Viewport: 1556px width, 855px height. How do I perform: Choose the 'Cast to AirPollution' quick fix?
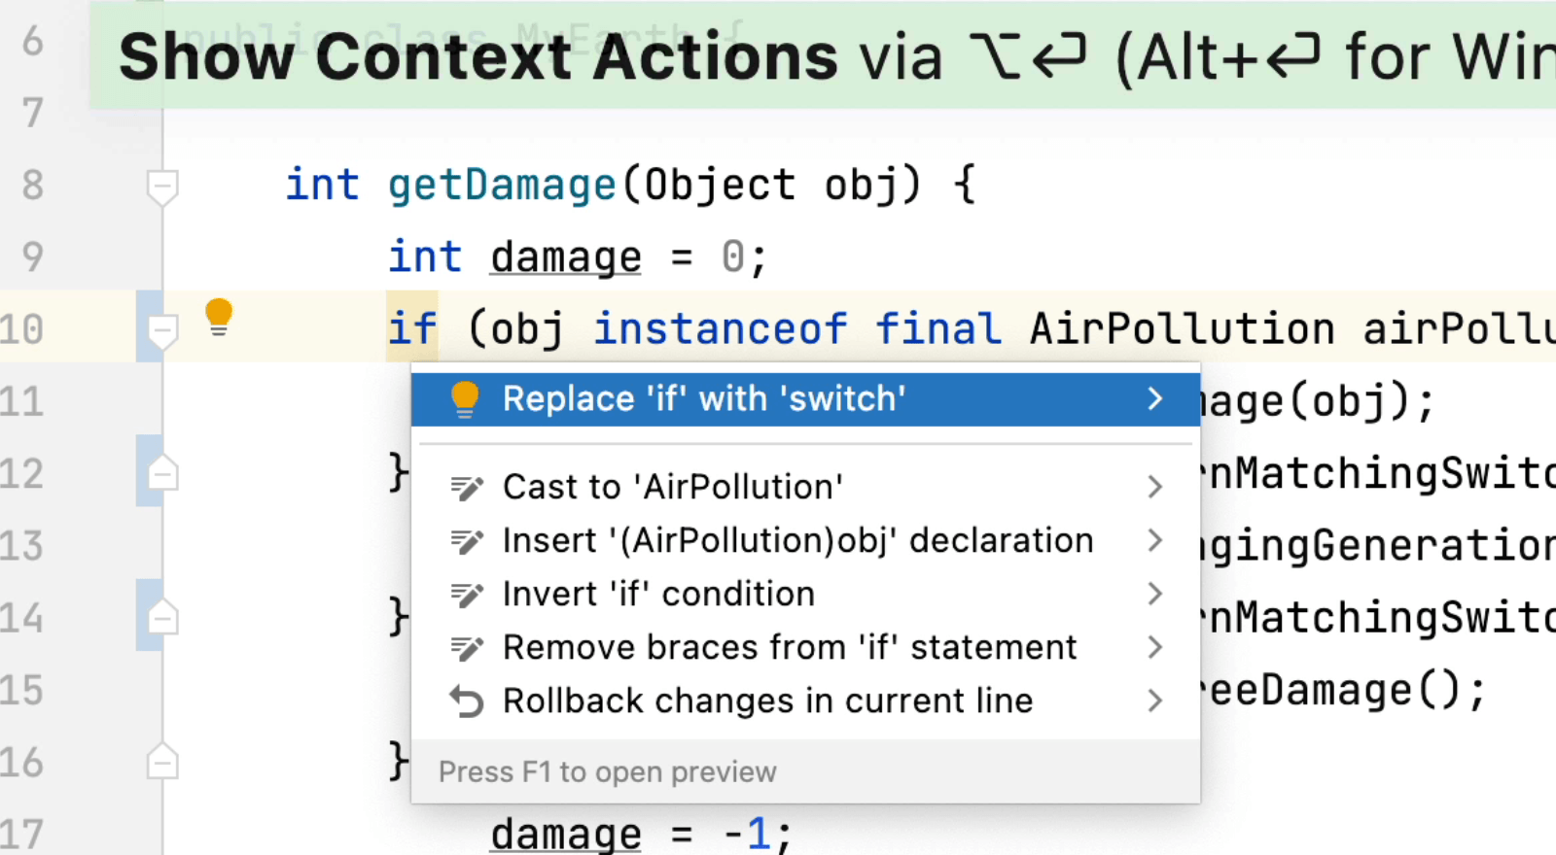672,487
